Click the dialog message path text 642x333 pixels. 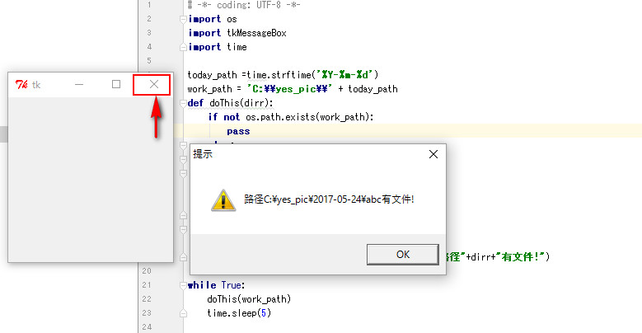[329, 199]
